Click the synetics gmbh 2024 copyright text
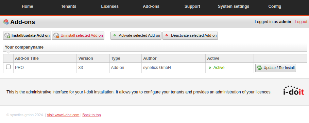The image size is (309, 123). click(x=25, y=115)
